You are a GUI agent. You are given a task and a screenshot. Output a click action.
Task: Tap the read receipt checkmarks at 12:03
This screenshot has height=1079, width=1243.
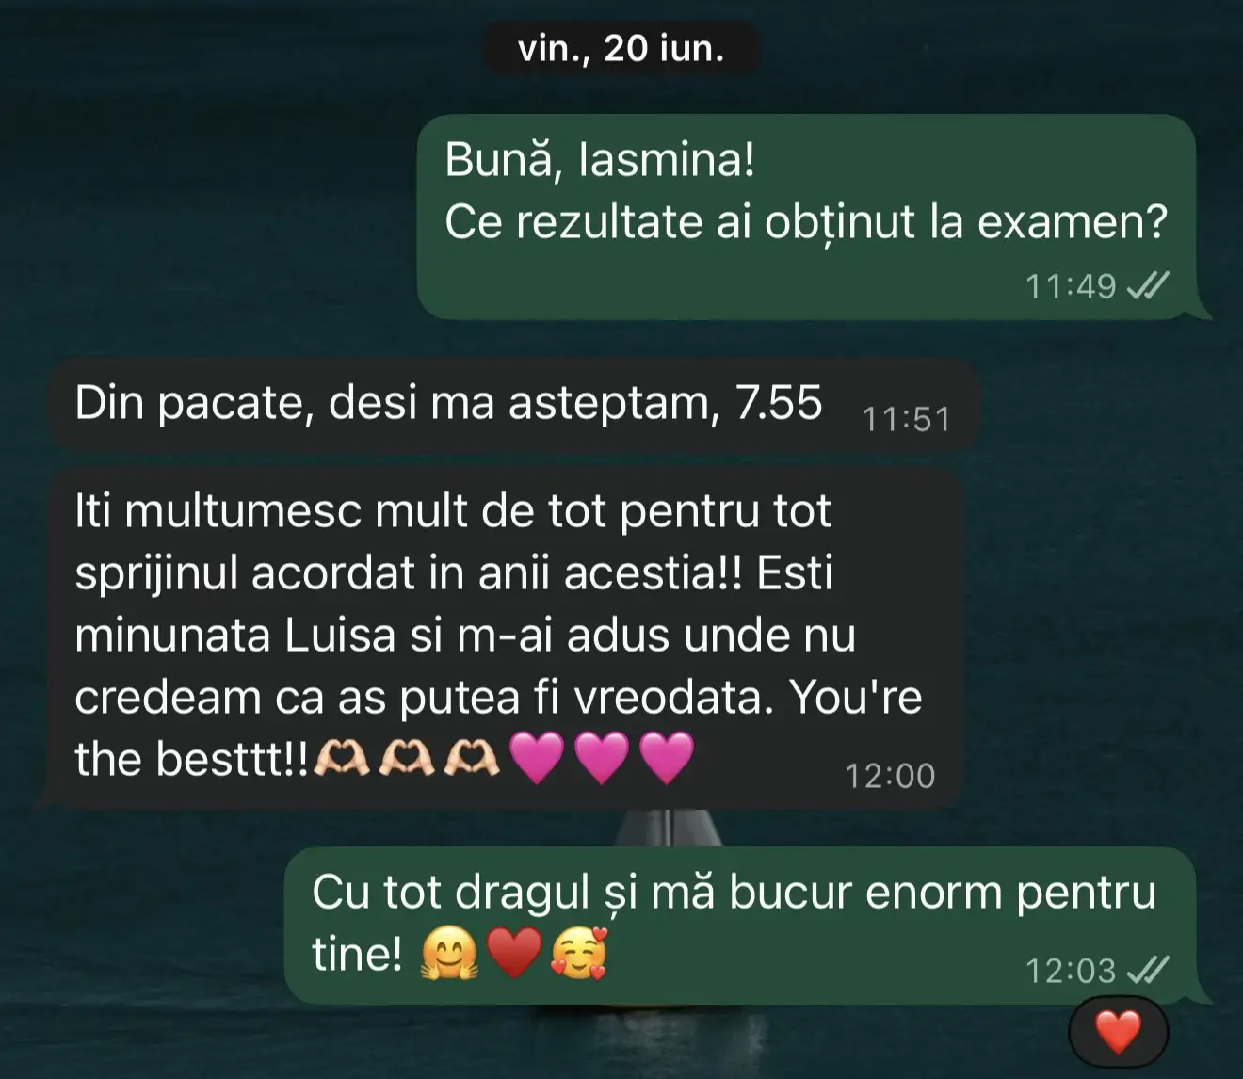click(1148, 970)
